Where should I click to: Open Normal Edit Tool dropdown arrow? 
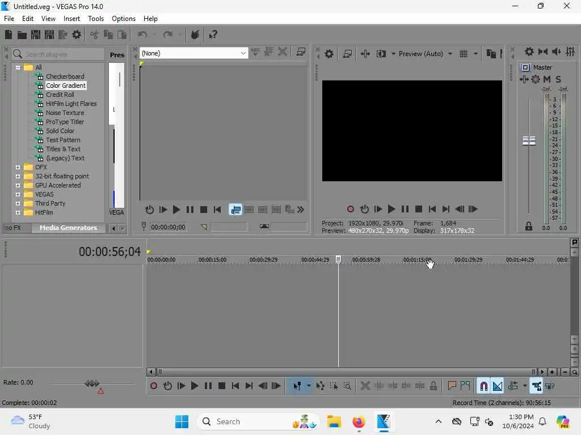pos(309,386)
